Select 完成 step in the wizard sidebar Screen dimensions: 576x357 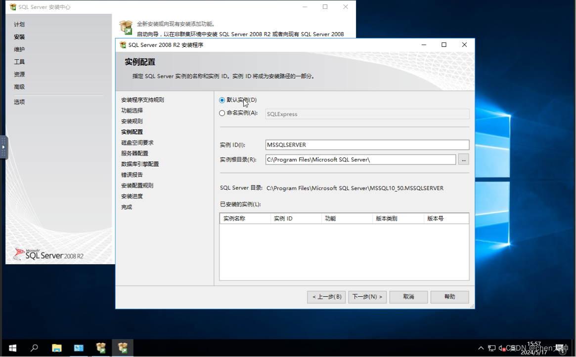click(127, 207)
